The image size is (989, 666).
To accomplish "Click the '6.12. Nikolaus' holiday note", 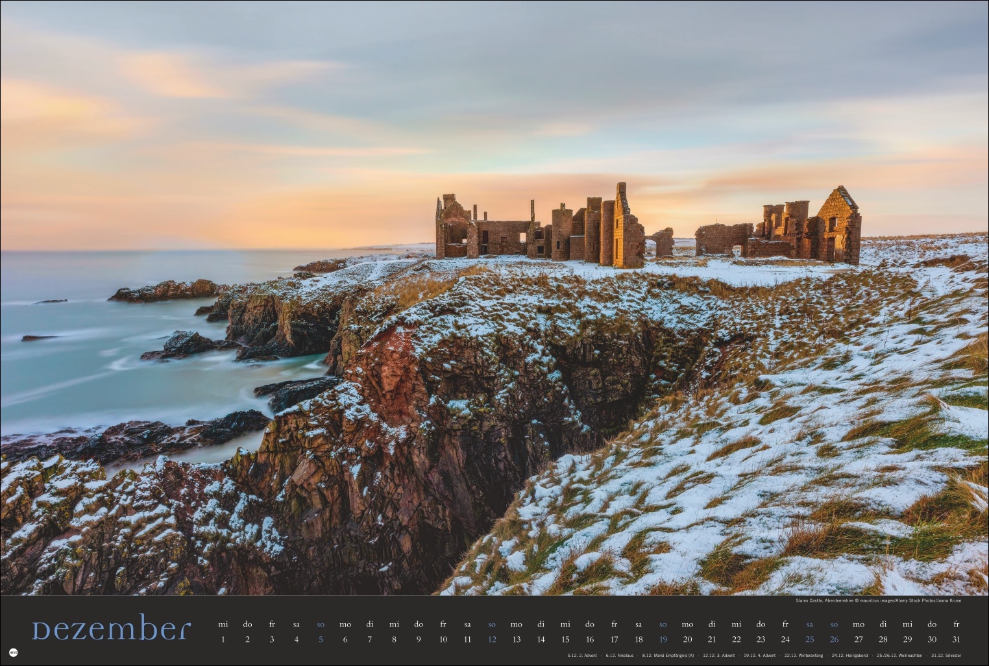I will (x=619, y=656).
